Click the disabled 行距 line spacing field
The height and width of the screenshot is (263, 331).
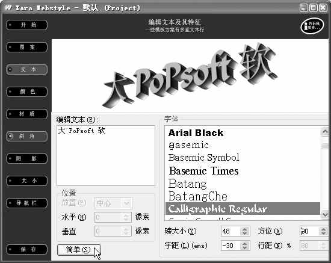point(309,246)
